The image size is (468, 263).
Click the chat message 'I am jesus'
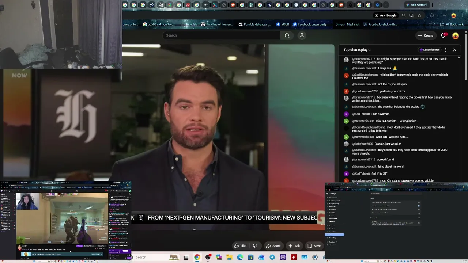point(385,68)
